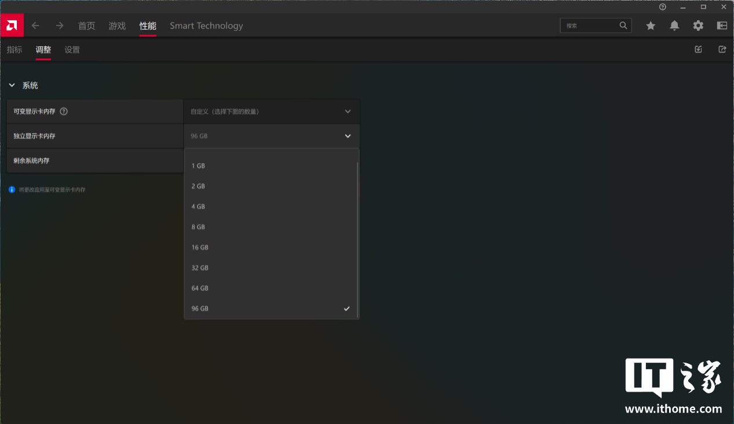Choose 8 GB from the list
The height and width of the screenshot is (424, 734).
(271, 227)
